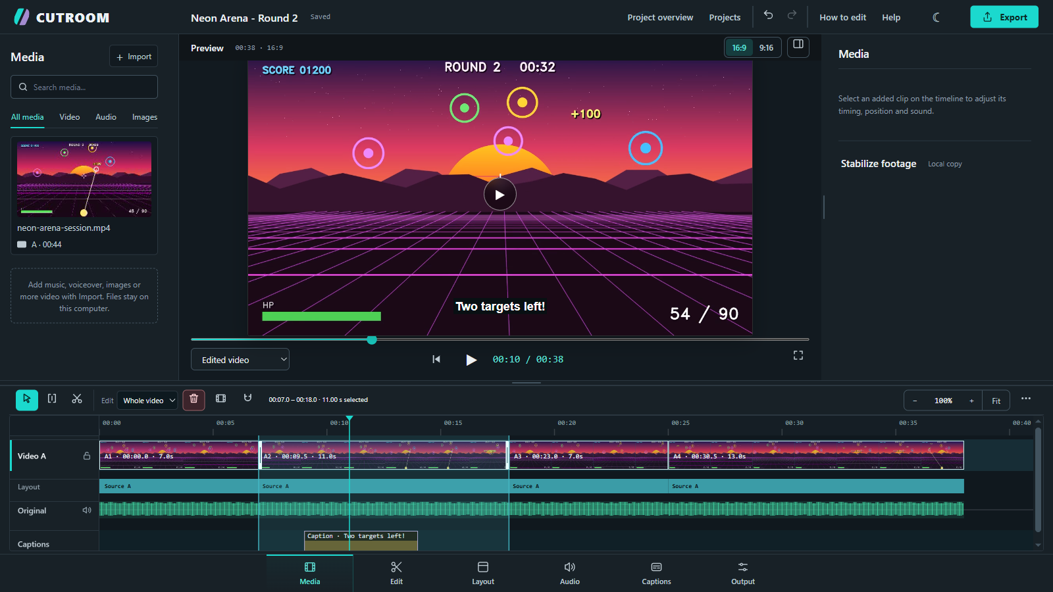
Task: Activate the range bracket tool
Action: coord(52,399)
